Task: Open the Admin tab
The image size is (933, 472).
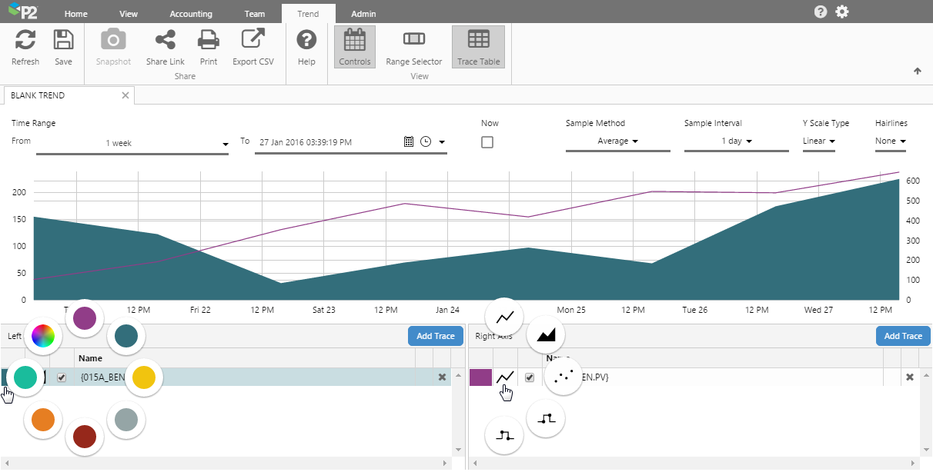Action: (363, 14)
